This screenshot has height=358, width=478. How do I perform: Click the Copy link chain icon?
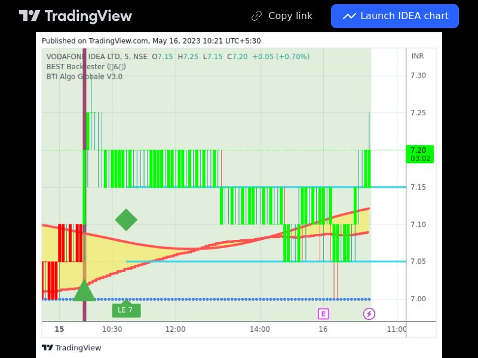[257, 16]
